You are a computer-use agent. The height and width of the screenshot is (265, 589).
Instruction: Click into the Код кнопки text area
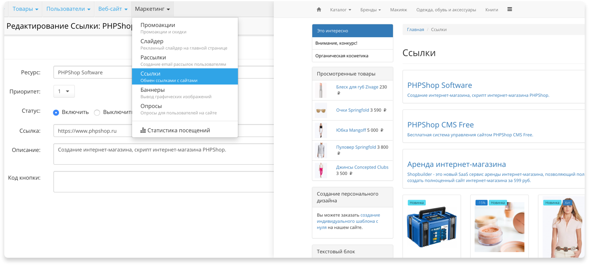point(164,182)
